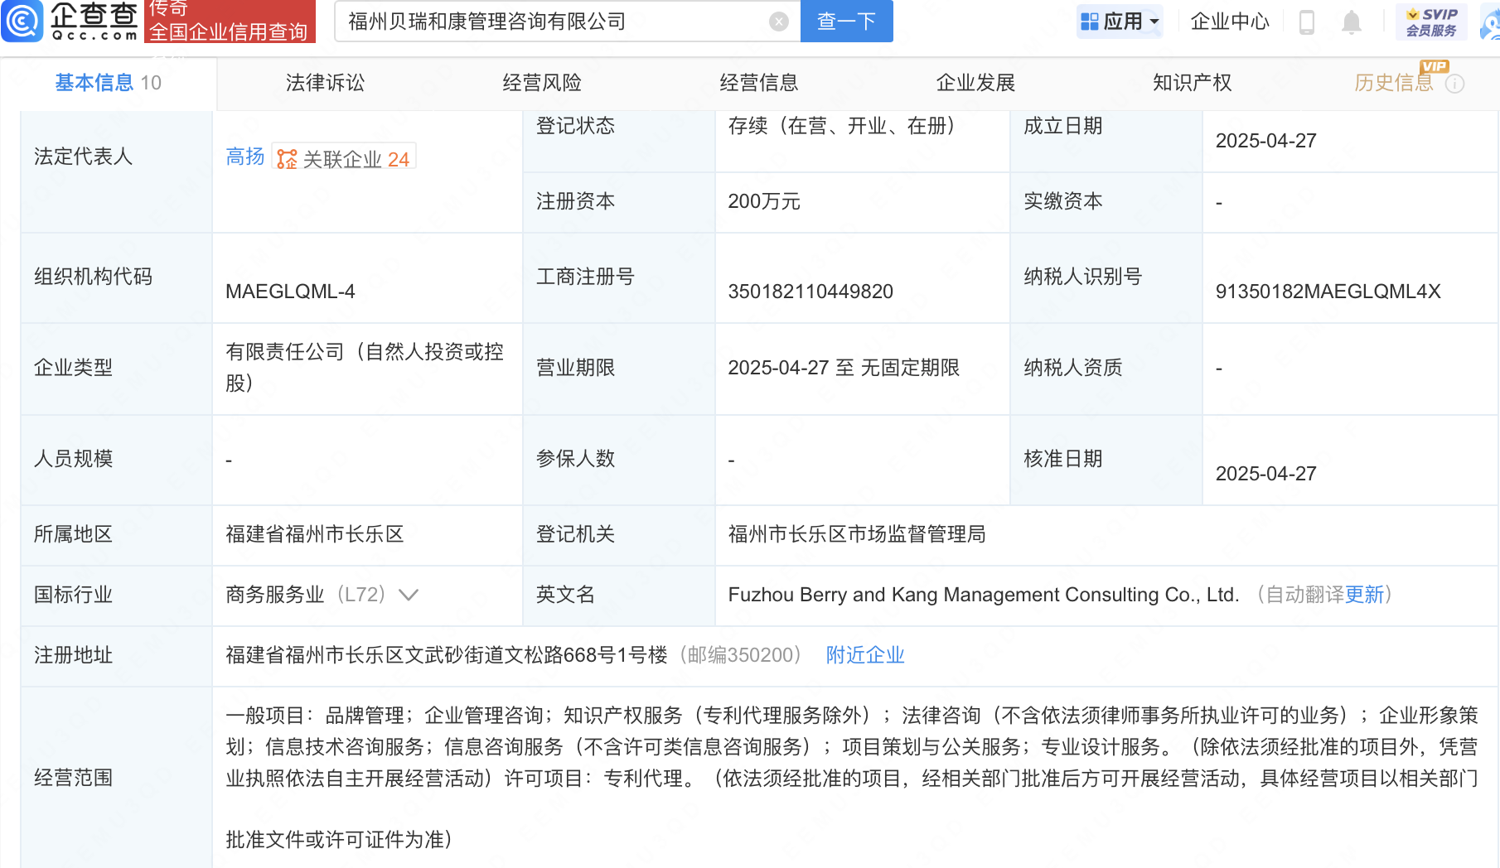
Task: Click the 福建省福州市长乐区 region value
Action: pyautogui.click(x=315, y=534)
